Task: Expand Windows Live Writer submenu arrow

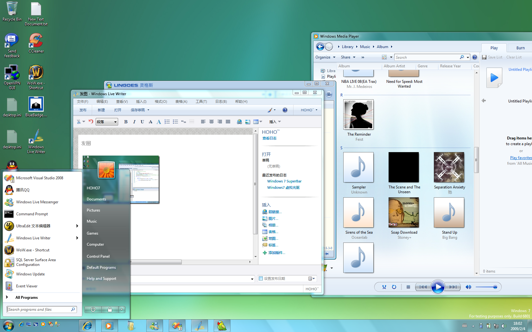Action: (77, 238)
